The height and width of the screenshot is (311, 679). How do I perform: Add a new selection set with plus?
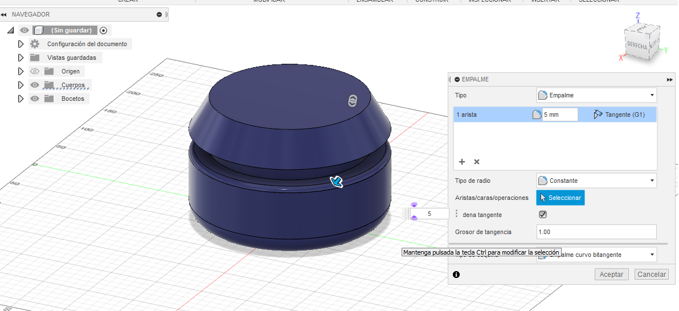click(x=462, y=162)
